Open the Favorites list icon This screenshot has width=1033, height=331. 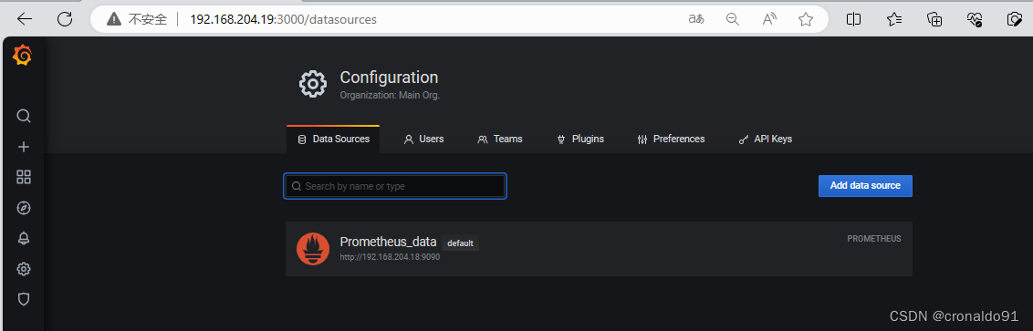[894, 19]
